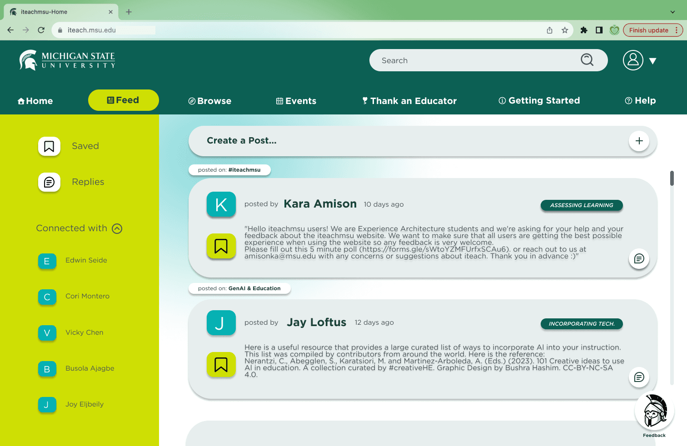Focus the Search input field
Image resolution: width=687 pixels, height=446 pixels.
(x=488, y=60)
